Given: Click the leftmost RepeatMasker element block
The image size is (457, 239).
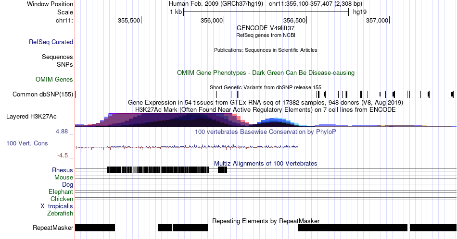Looking at the screenshot, I should point(95,227).
